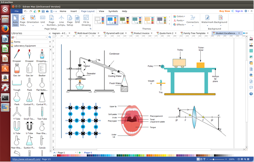Select the Trough shape

[17, 84]
